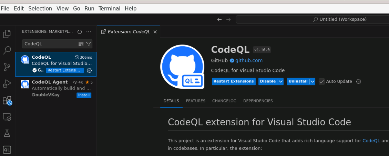Screen dimensions: 389x156
Task: Select the CodeQL extension list entry
Action: 56,64
